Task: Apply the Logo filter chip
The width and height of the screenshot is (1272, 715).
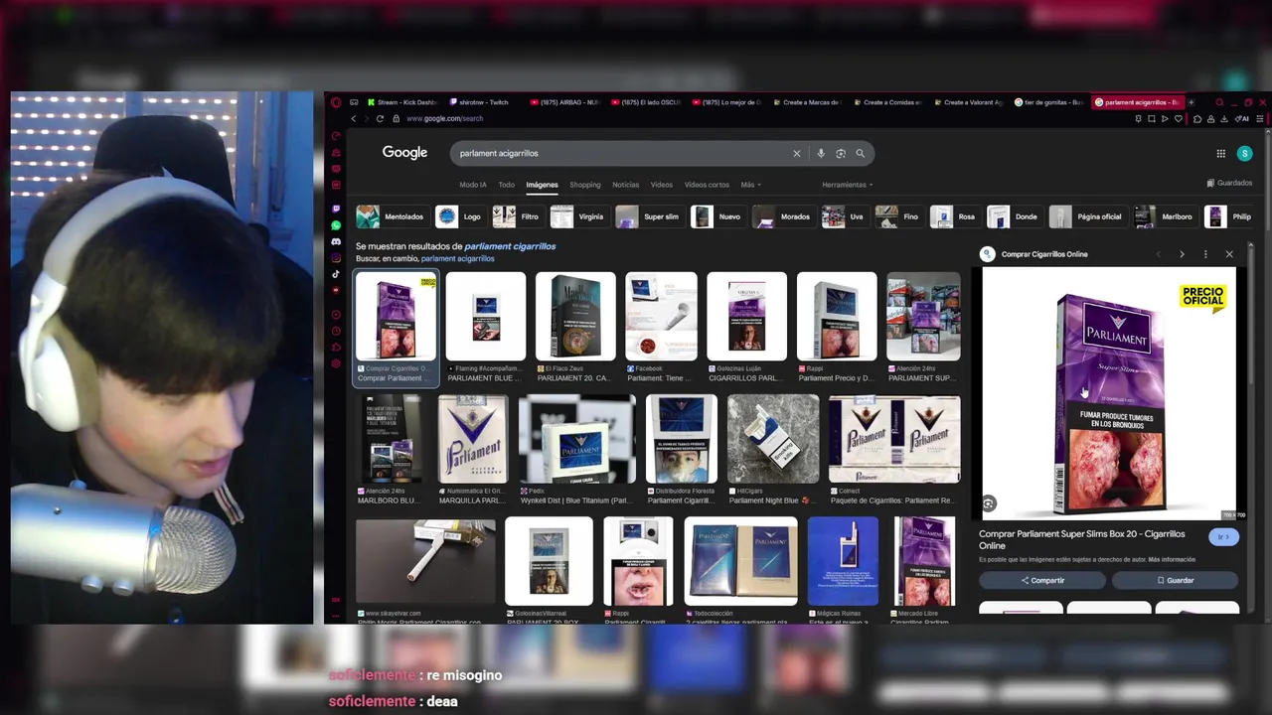Action: 460,216
